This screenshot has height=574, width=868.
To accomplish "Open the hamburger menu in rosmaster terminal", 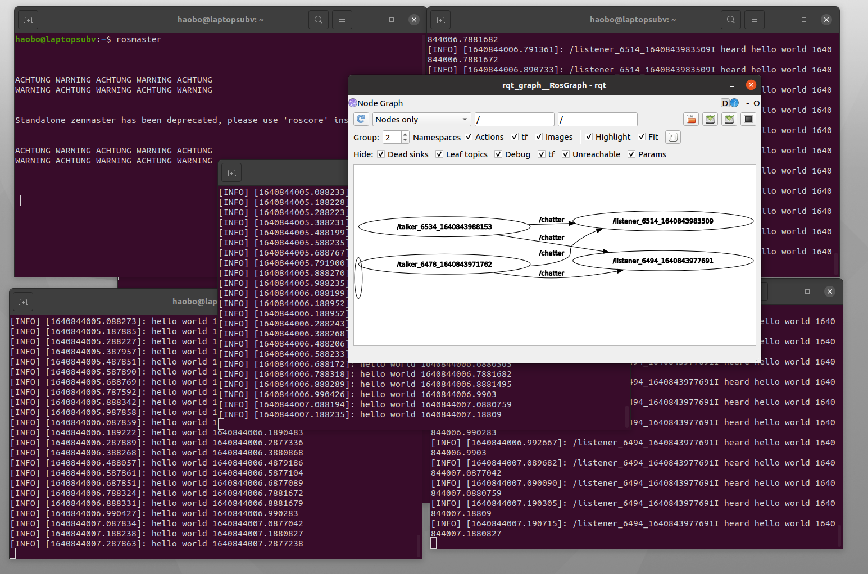I will 342,20.
